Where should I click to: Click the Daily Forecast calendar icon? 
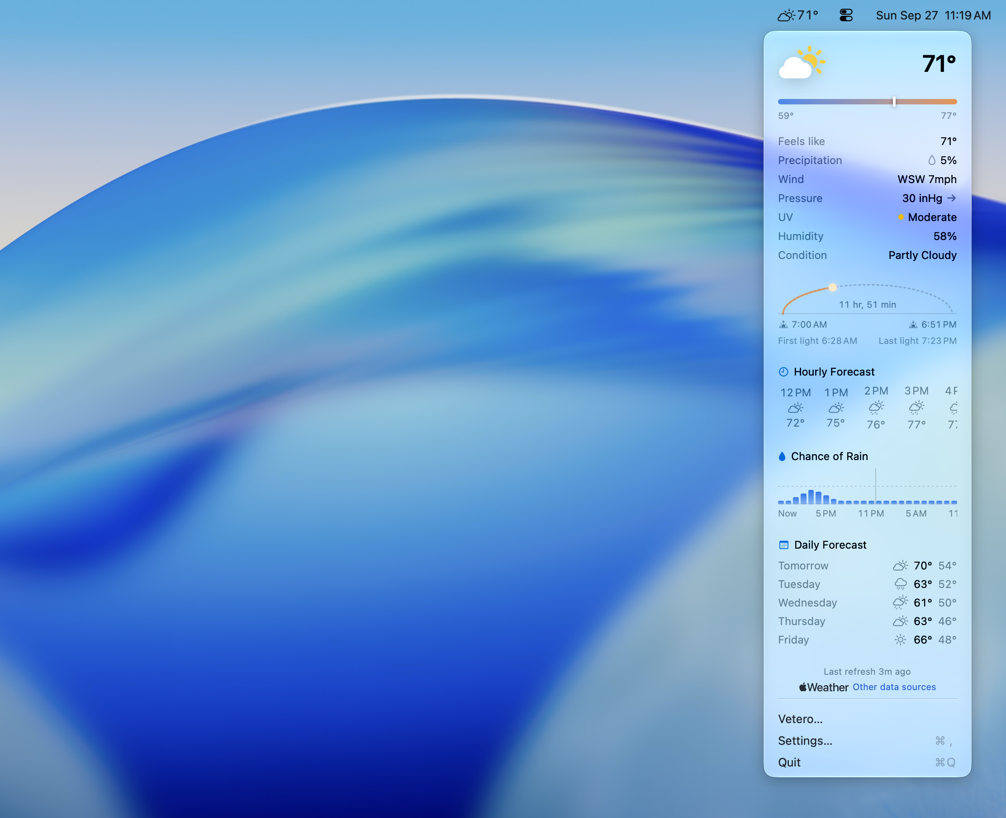pyautogui.click(x=784, y=545)
